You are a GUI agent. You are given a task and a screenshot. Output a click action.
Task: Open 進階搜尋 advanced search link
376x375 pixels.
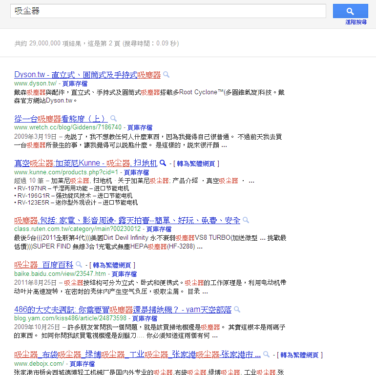pyautogui.click(x=356, y=22)
